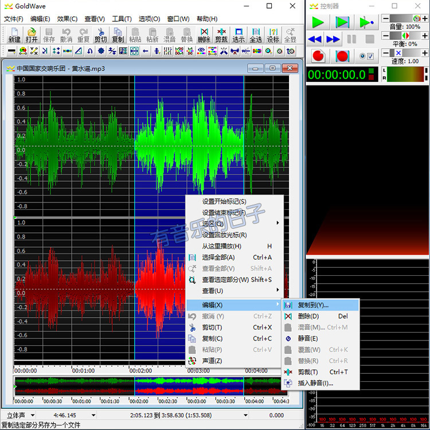The width and height of the screenshot is (430, 430).
Task: Click the overview waveform thumbnail strip
Action: click(x=151, y=386)
